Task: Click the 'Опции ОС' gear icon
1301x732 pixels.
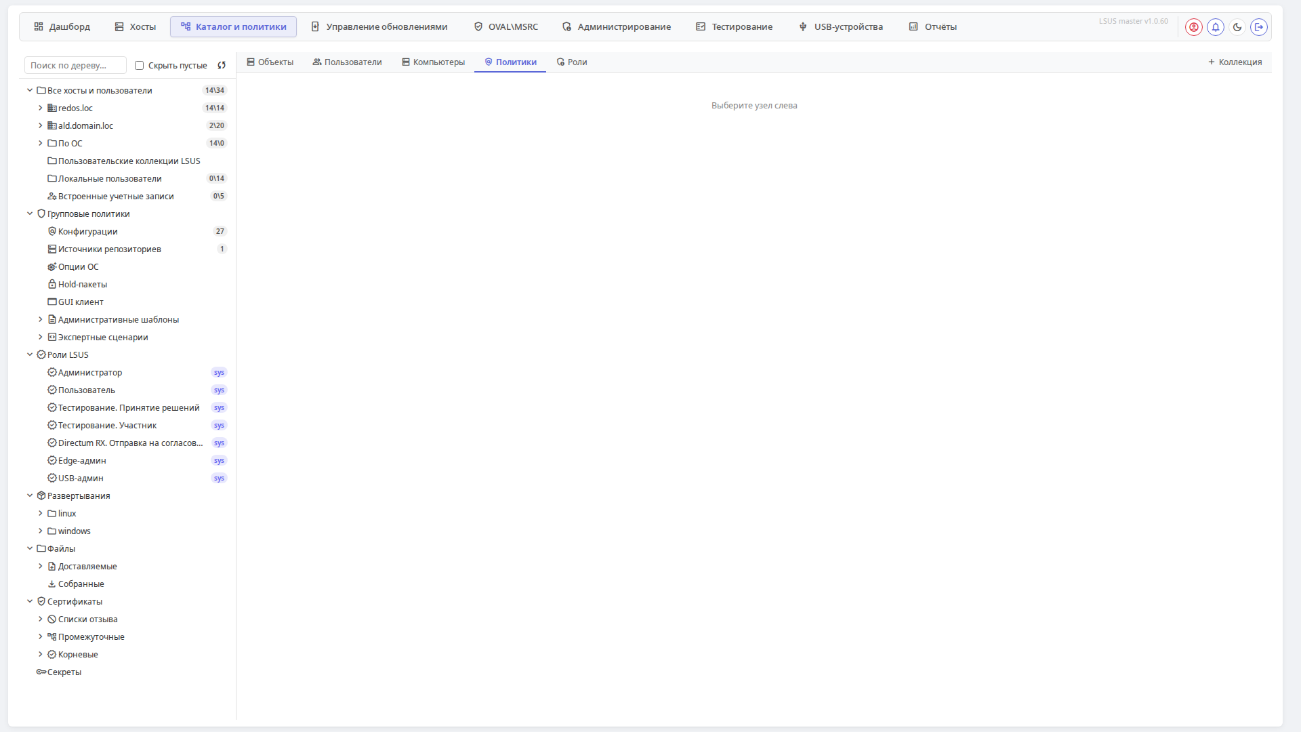Action: click(52, 266)
